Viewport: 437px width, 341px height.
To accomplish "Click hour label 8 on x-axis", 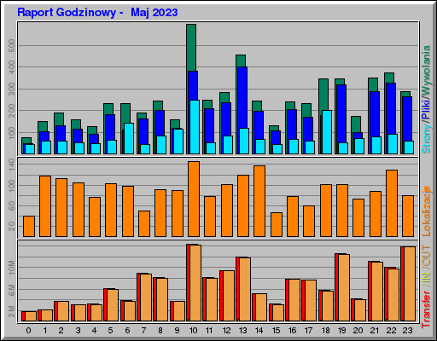I will click(160, 331).
